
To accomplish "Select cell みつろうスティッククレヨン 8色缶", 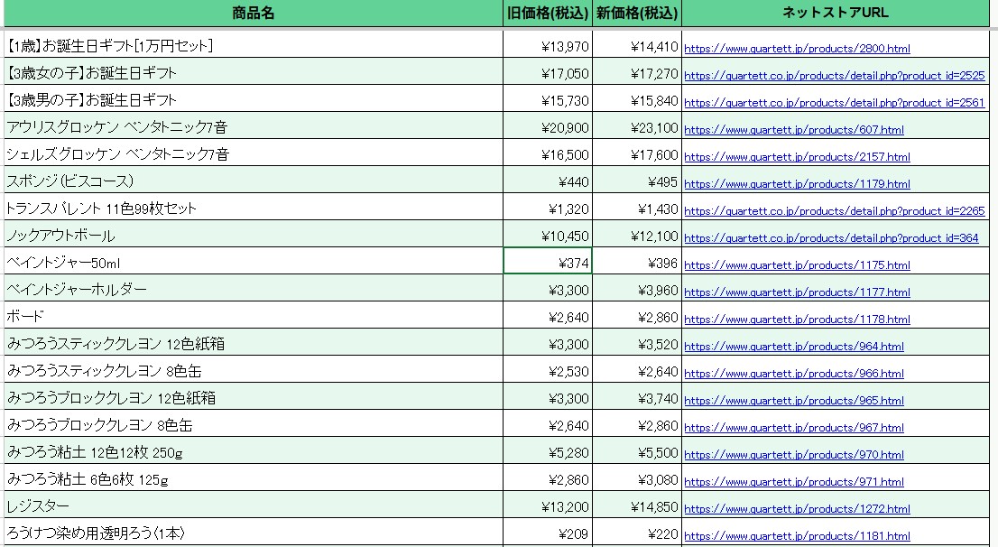I will point(254,370).
